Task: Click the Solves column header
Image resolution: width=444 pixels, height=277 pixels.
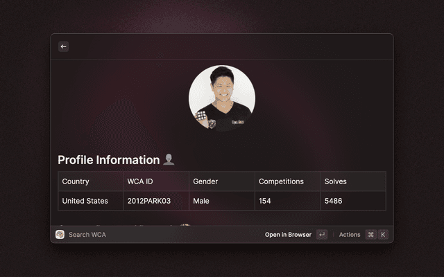Action: (x=336, y=181)
